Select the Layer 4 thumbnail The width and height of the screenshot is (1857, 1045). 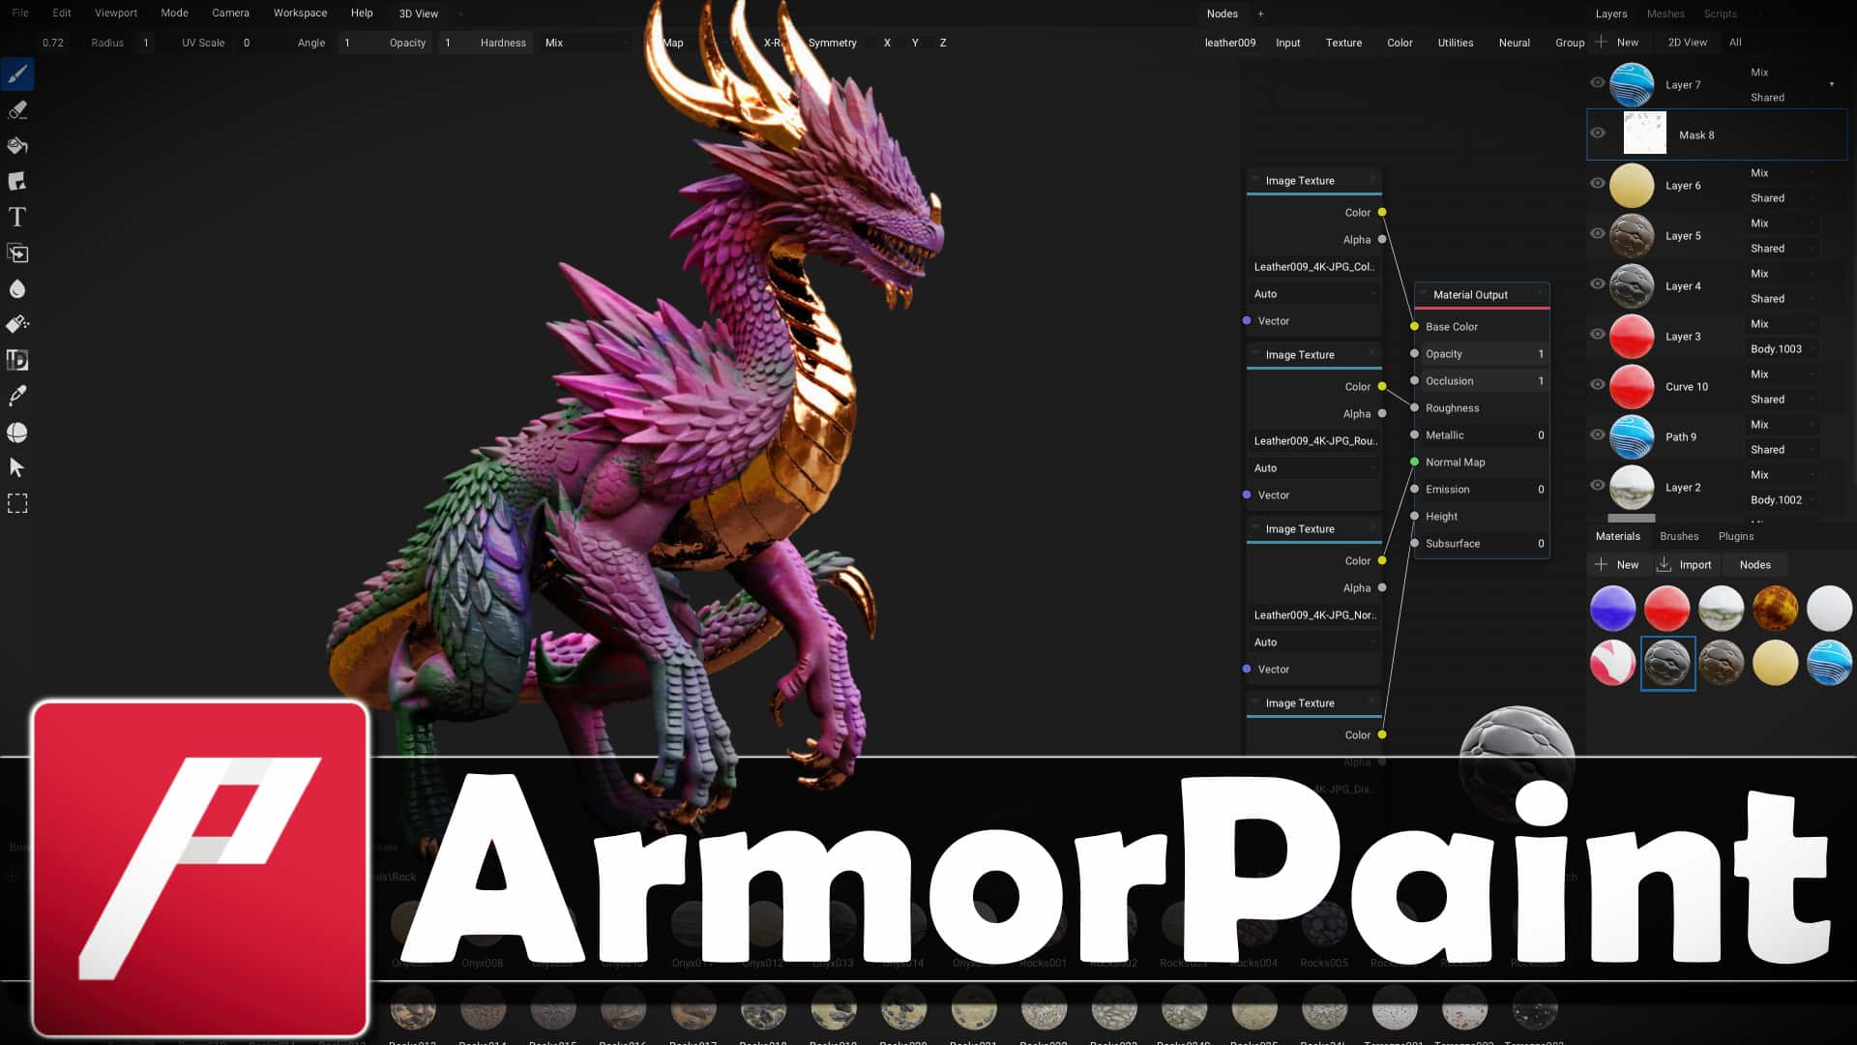[x=1632, y=285]
